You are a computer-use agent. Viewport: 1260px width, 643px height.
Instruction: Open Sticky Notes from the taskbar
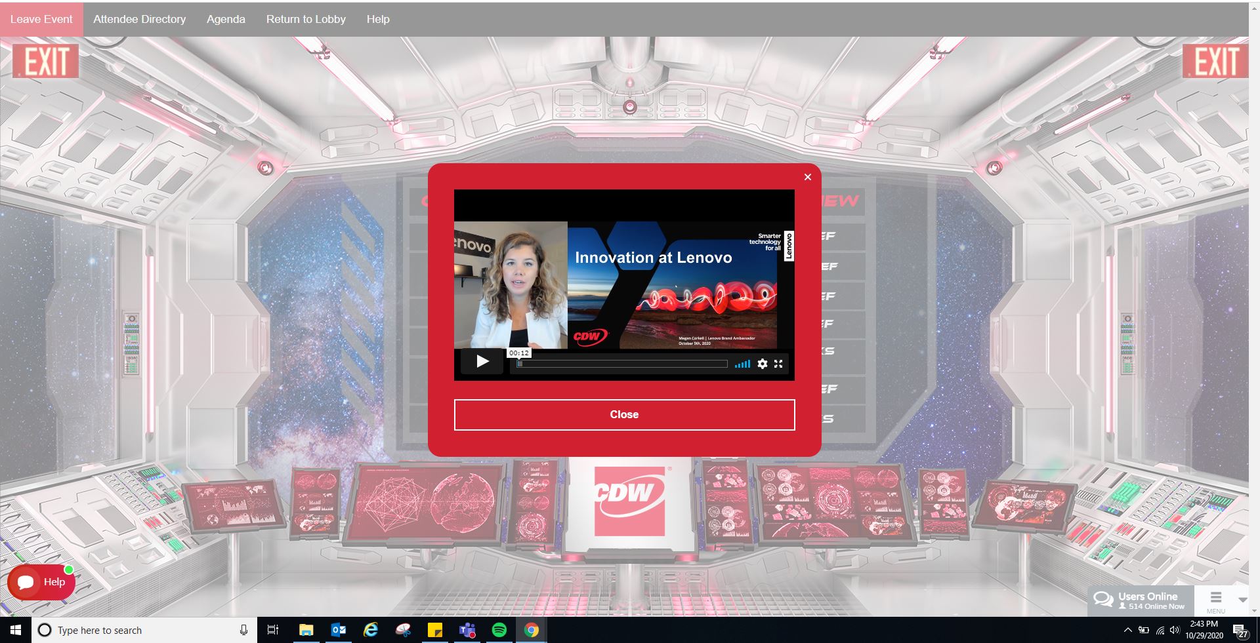tap(434, 630)
